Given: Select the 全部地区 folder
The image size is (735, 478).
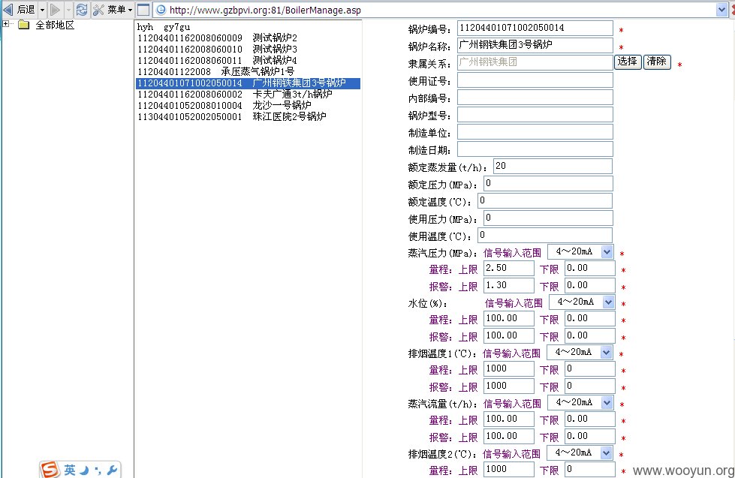Looking at the screenshot, I should point(47,25).
